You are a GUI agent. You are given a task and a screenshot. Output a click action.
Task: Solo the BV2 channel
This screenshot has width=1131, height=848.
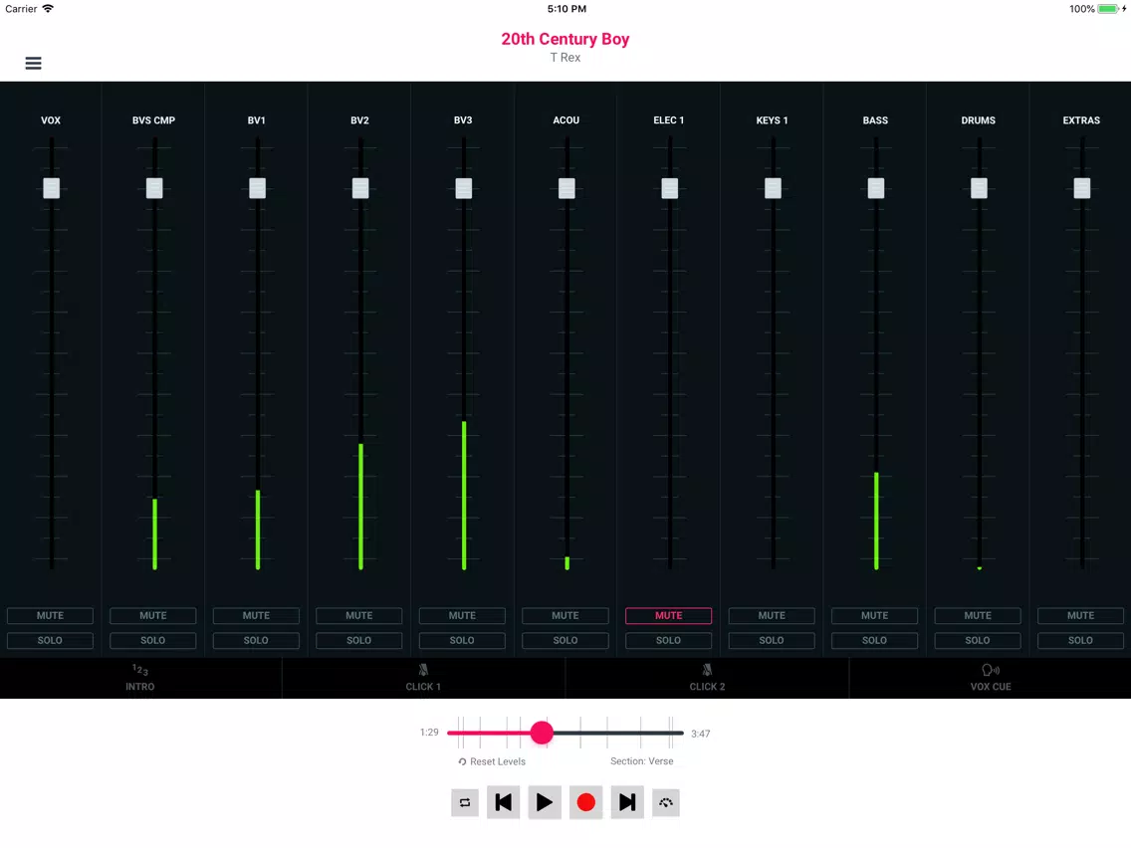click(x=359, y=640)
